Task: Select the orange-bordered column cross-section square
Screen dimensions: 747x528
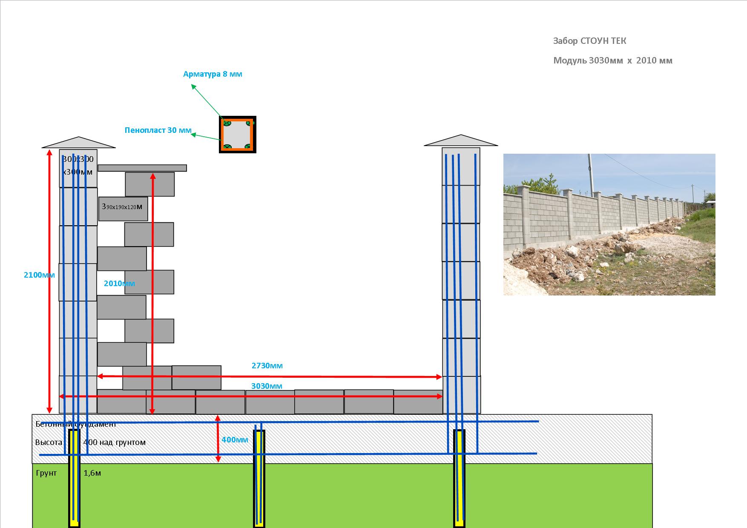Action: (238, 135)
